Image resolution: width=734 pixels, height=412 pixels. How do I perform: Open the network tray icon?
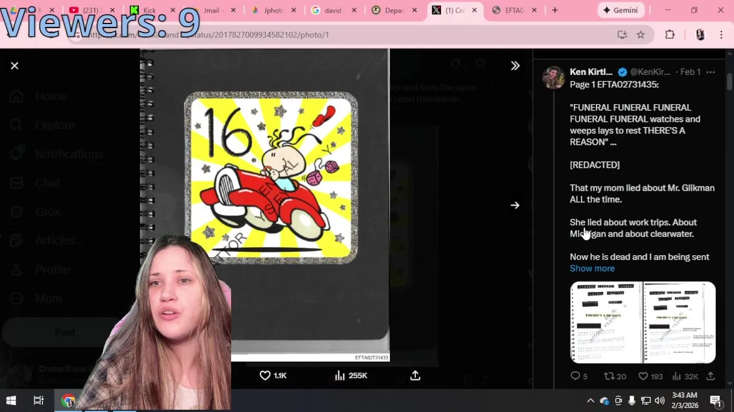pos(646,401)
